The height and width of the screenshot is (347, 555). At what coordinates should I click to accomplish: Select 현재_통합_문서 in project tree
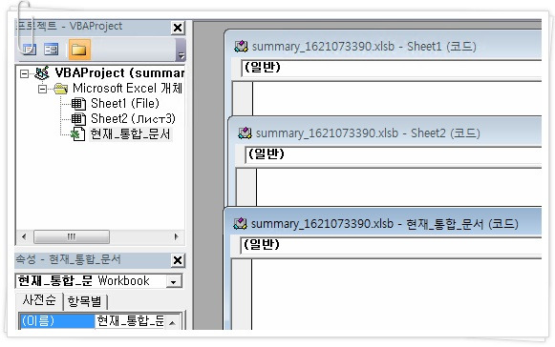(131, 134)
